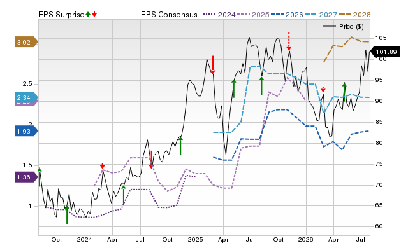Image resolution: width=408 pixels, height=243 pixels.
Task: Click the red surprise arrow after Jul 2024
Action: [x=151, y=160]
